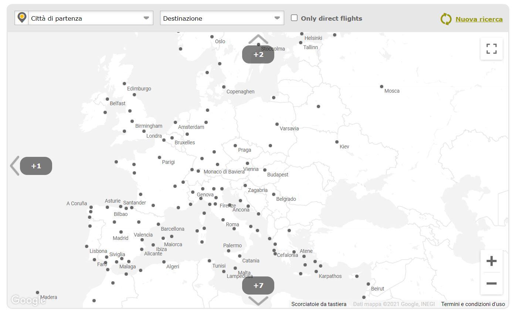Pan map left with the left chevron arrow
Viewport: 516px width, 313px height.
14,166
